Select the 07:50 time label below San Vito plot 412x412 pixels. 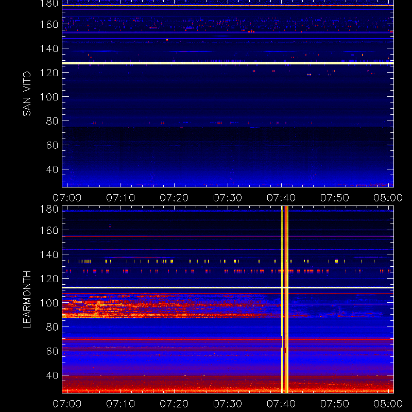tap(335, 198)
